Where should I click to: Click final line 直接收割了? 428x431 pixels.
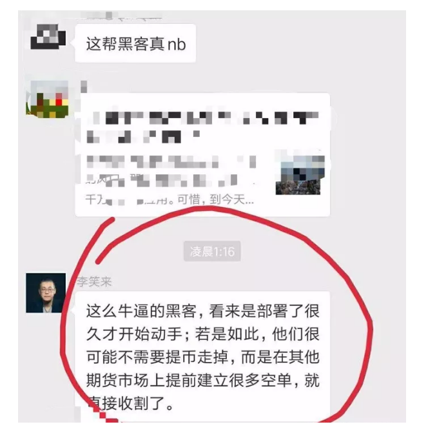tap(130, 403)
